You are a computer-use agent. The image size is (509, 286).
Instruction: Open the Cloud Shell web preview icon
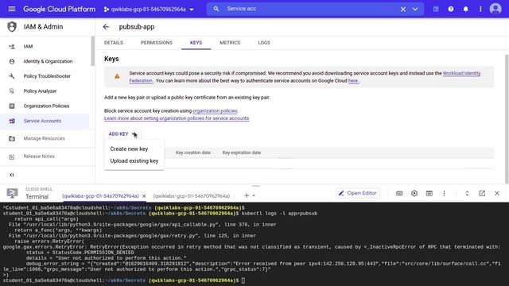pos(429,193)
